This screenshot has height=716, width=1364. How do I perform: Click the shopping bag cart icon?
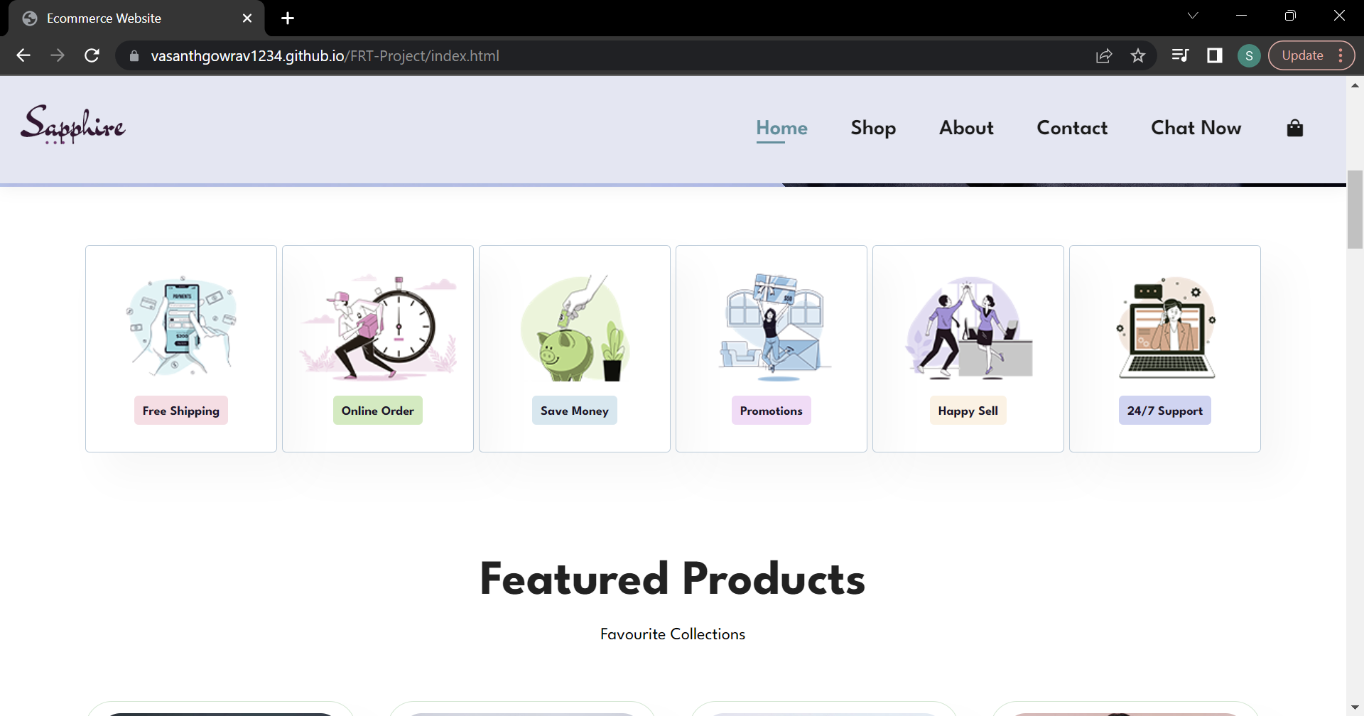(x=1294, y=128)
